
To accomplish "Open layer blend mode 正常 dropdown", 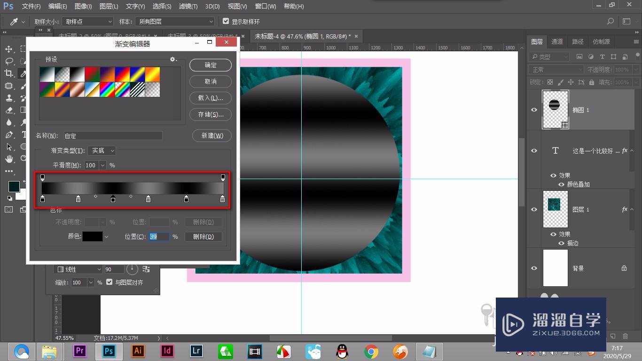I will tap(556, 70).
